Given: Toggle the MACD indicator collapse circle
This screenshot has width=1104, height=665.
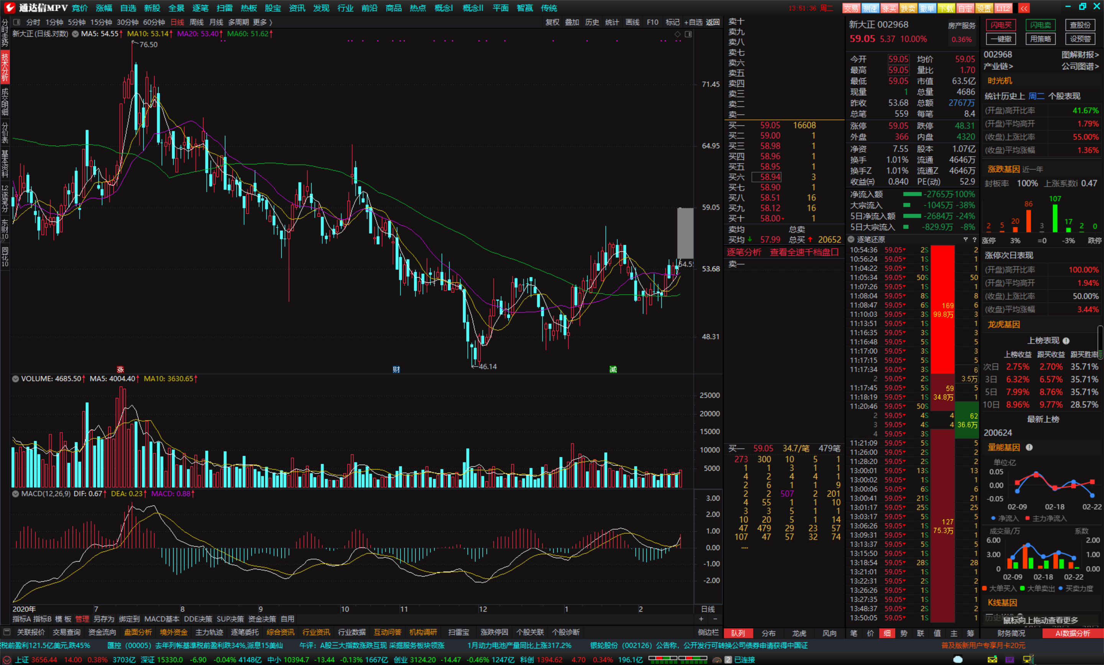Looking at the screenshot, I should click(x=16, y=493).
